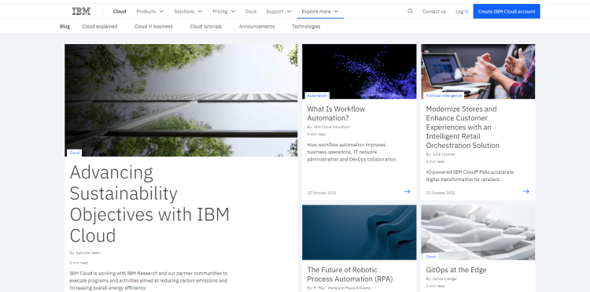The image size is (590, 292).
Task: Open The Future of Robotic Process Automation
Action: pyautogui.click(x=350, y=275)
